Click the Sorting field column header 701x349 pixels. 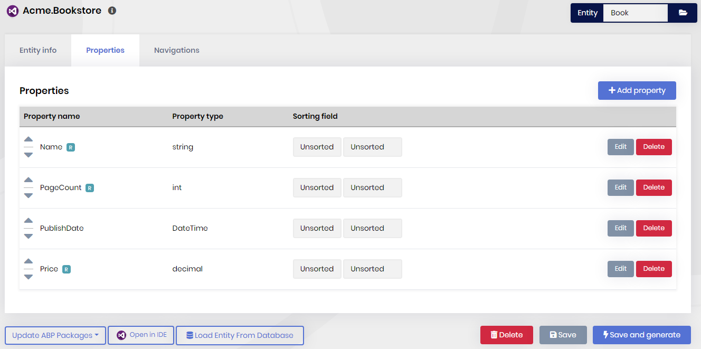[315, 116]
